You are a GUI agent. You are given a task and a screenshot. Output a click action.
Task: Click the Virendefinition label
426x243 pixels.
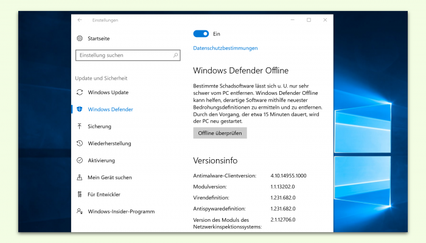point(211,197)
